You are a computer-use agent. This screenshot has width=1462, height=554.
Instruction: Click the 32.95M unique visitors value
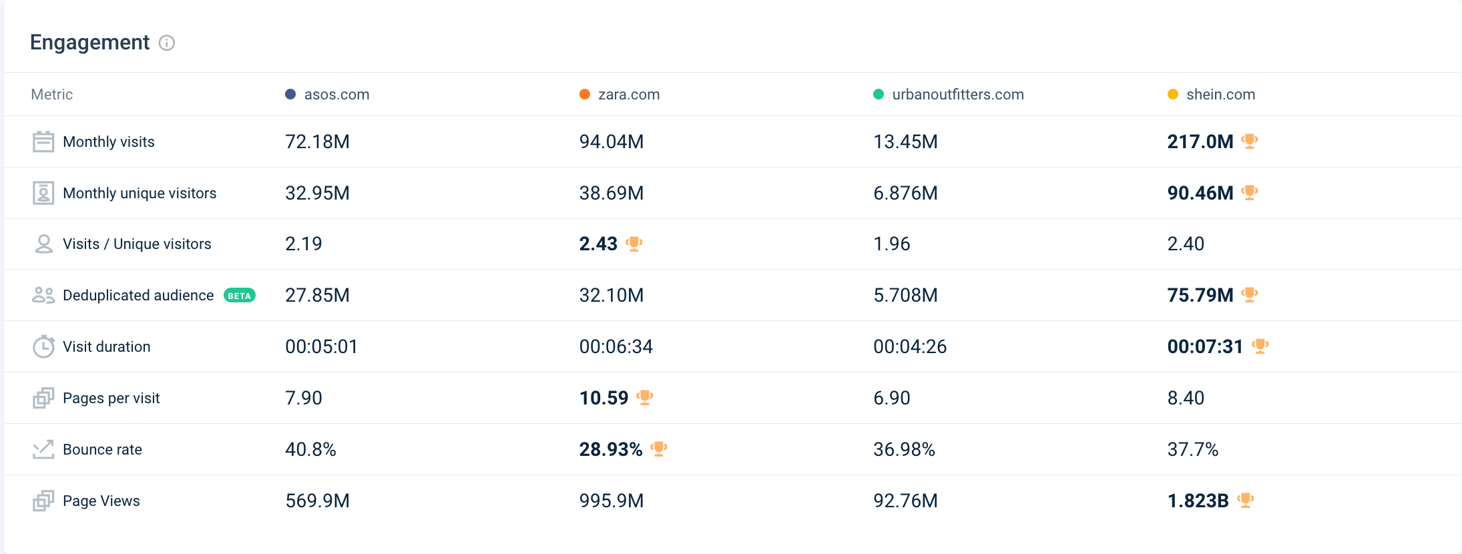point(318,193)
